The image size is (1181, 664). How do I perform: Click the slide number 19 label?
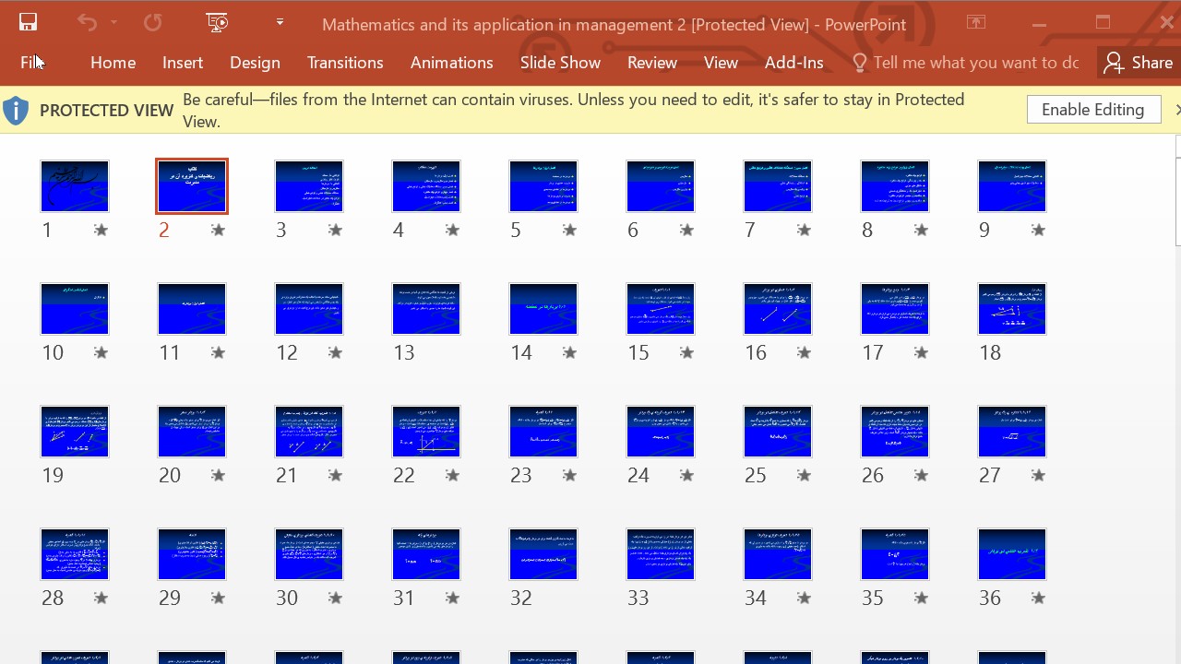pos(53,475)
